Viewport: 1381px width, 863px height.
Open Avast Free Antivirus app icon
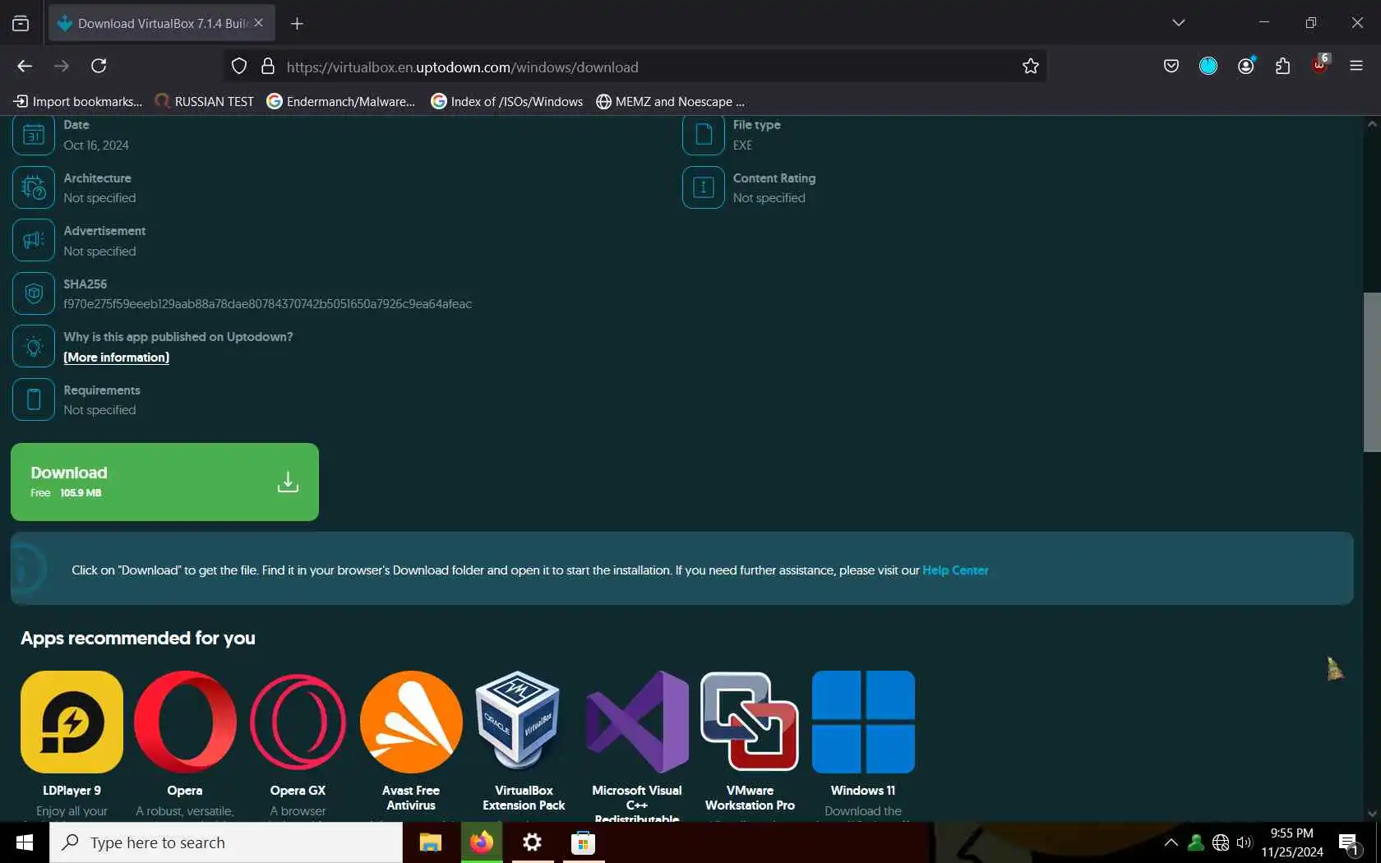411,722
